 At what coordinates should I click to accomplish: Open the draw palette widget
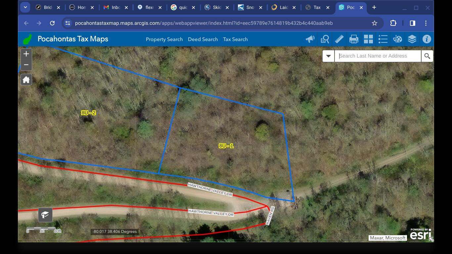coord(397,39)
